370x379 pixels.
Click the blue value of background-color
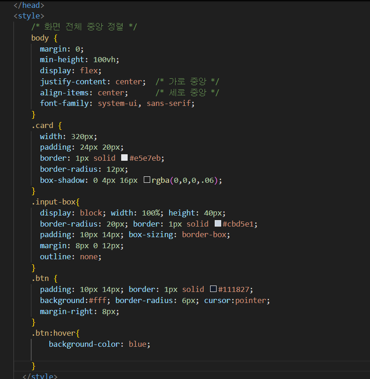click(x=138, y=344)
